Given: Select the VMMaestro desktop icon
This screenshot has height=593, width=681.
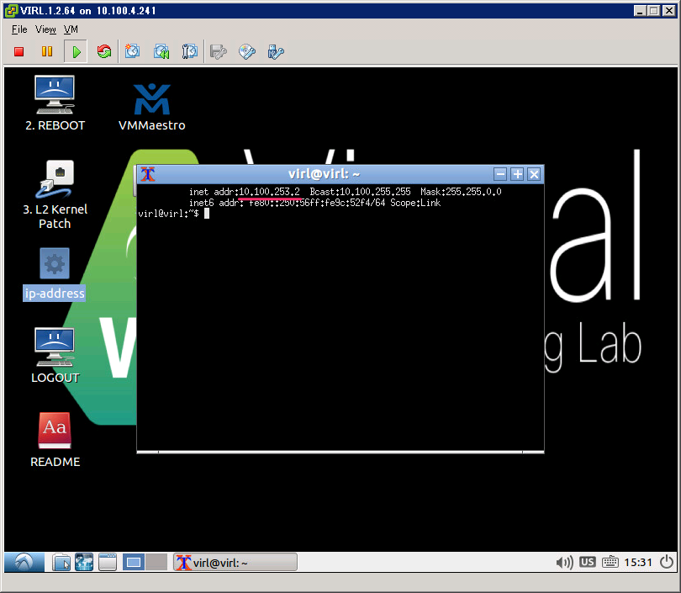Looking at the screenshot, I should click(151, 107).
